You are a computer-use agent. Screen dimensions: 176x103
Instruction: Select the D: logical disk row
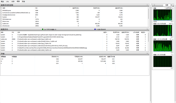coord(58,61)
